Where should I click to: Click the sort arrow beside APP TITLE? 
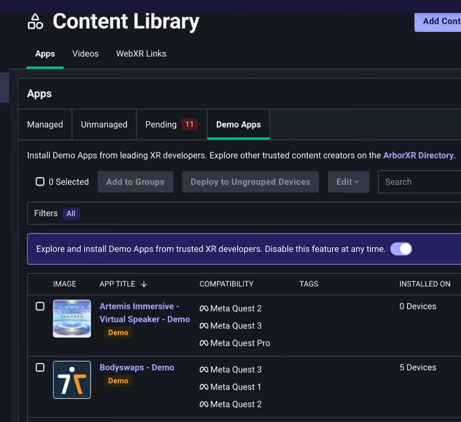click(144, 284)
